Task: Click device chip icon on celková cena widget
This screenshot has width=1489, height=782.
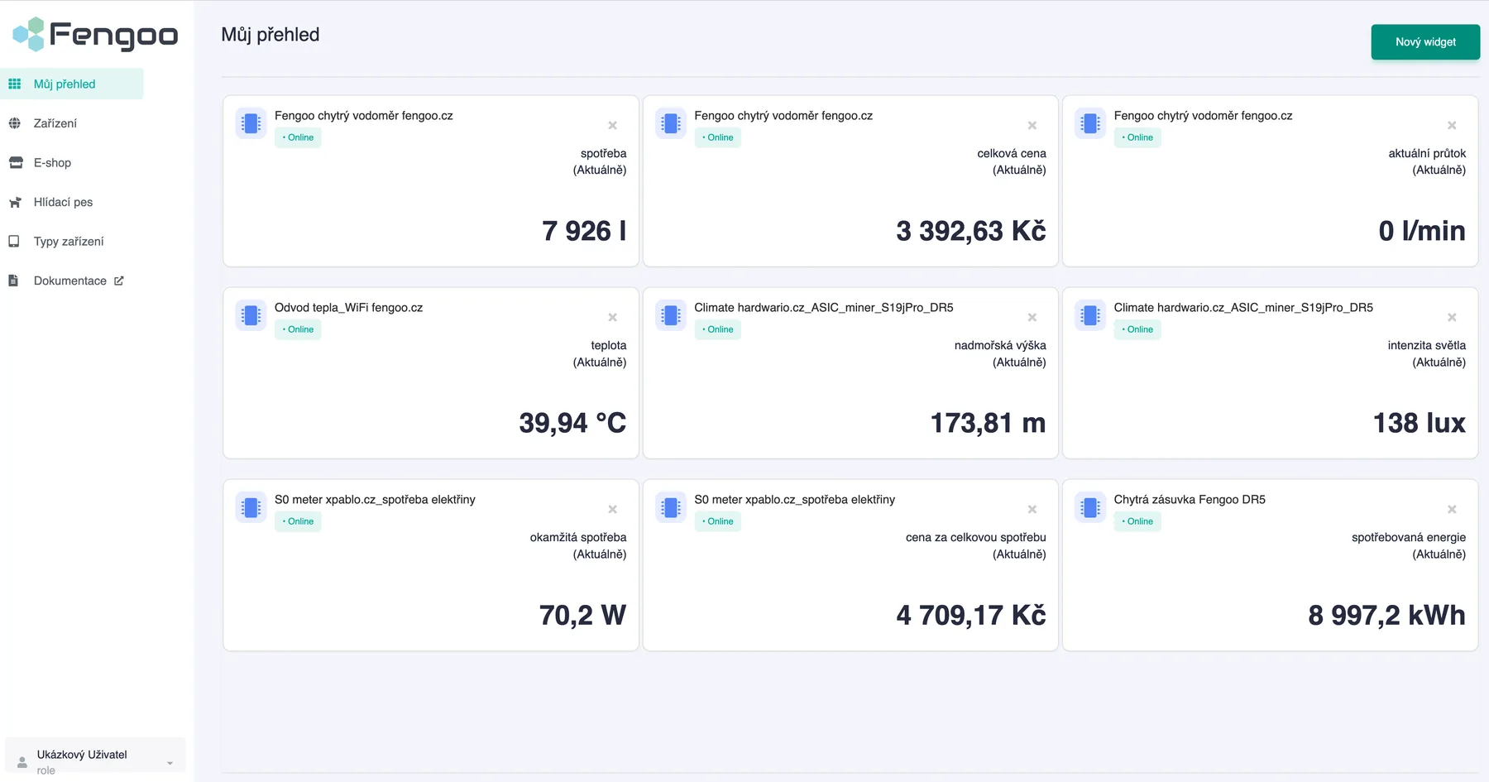Action: [671, 124]
